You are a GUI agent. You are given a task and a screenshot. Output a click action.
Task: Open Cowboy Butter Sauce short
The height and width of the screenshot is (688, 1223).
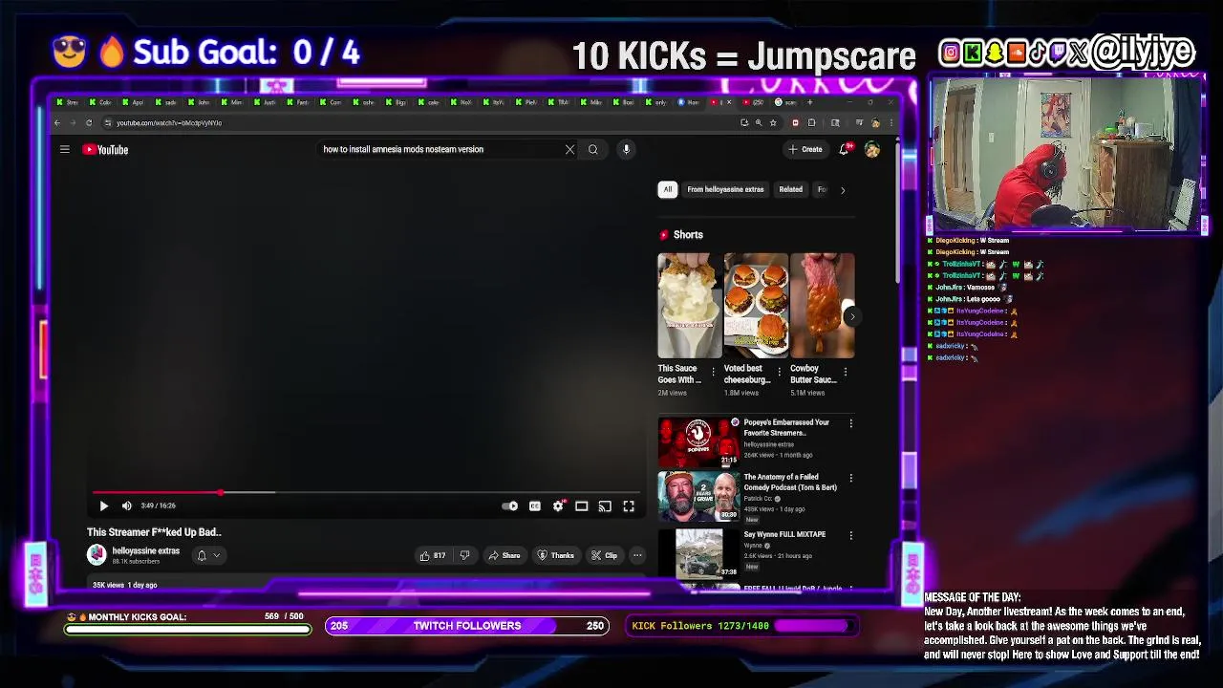point(822,306)
